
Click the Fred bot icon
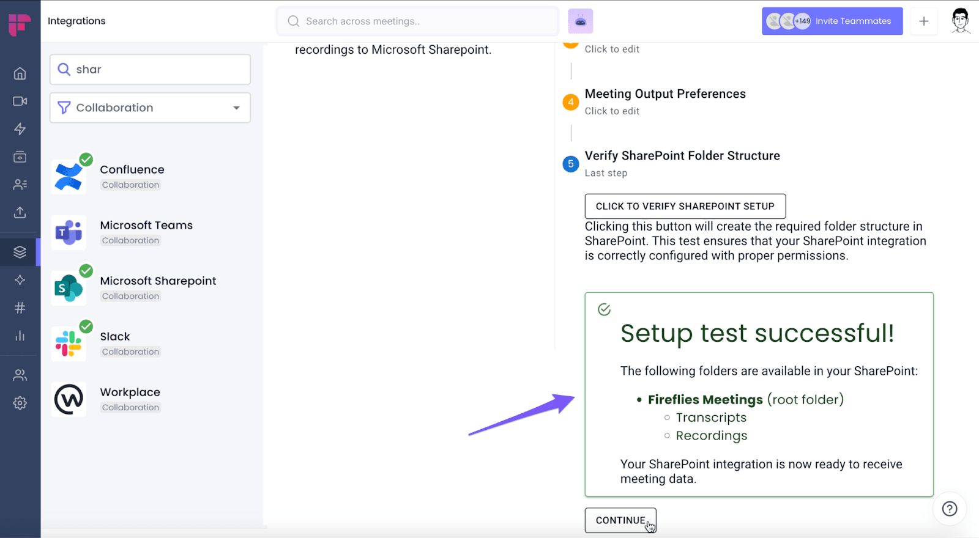click(580, 21)
